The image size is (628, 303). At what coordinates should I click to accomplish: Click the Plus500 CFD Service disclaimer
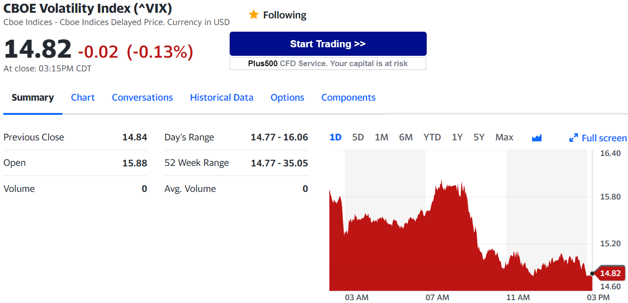click(x=328, y=63)
